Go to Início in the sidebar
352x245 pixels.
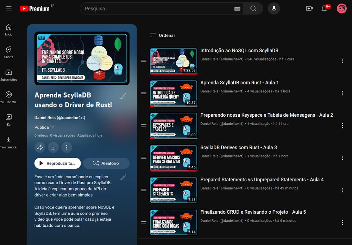click(x=9, y=30)
